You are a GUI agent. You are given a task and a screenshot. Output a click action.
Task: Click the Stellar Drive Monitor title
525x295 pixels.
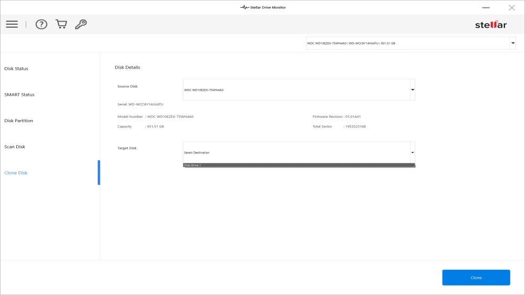[x=268, y=7]
